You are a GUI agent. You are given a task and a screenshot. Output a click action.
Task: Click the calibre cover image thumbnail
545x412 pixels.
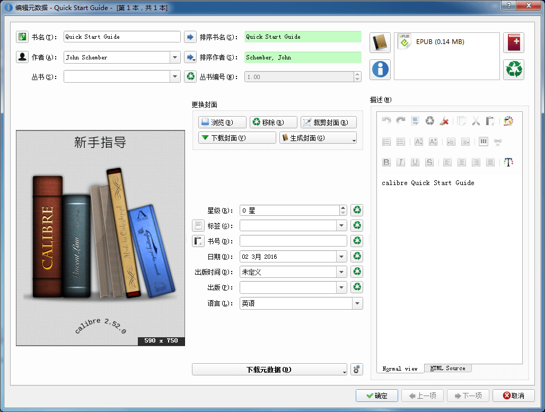click(100, 238)
